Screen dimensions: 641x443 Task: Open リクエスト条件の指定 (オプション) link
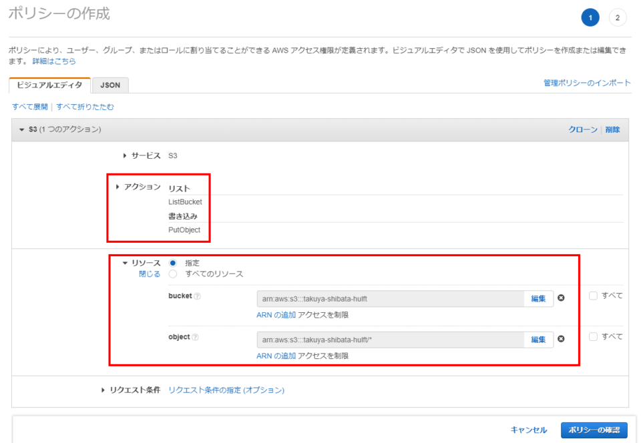tap(226, 390)
